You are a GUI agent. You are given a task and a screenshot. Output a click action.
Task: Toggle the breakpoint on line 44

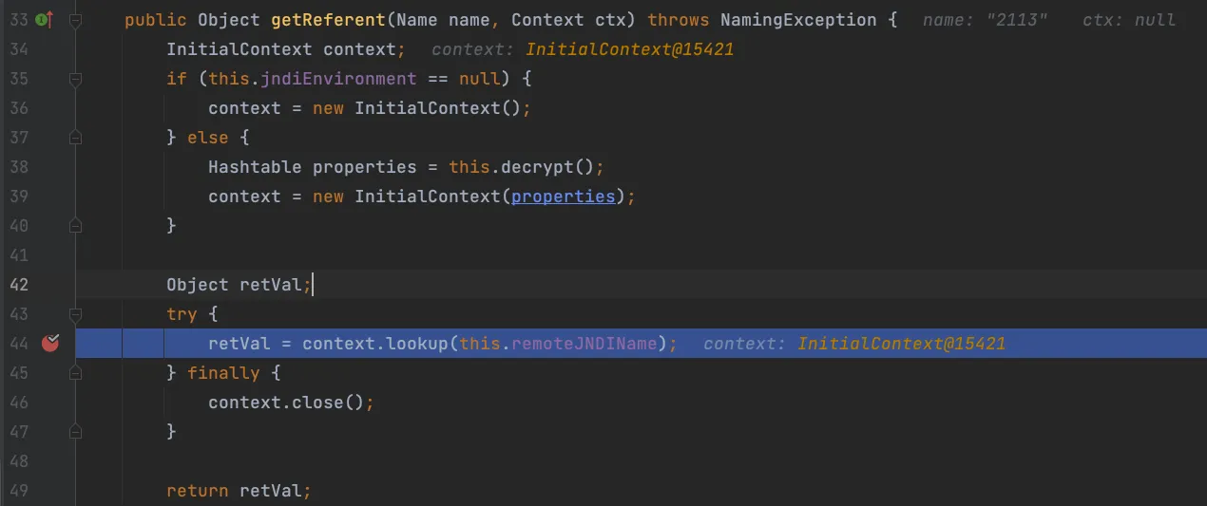pyautogui.click(x=50, y=343)
